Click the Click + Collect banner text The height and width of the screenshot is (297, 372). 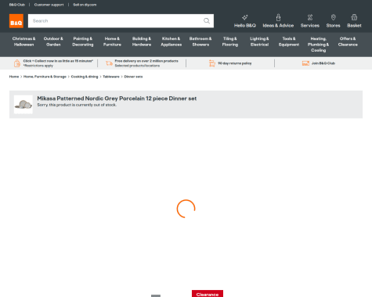point(58,61)
